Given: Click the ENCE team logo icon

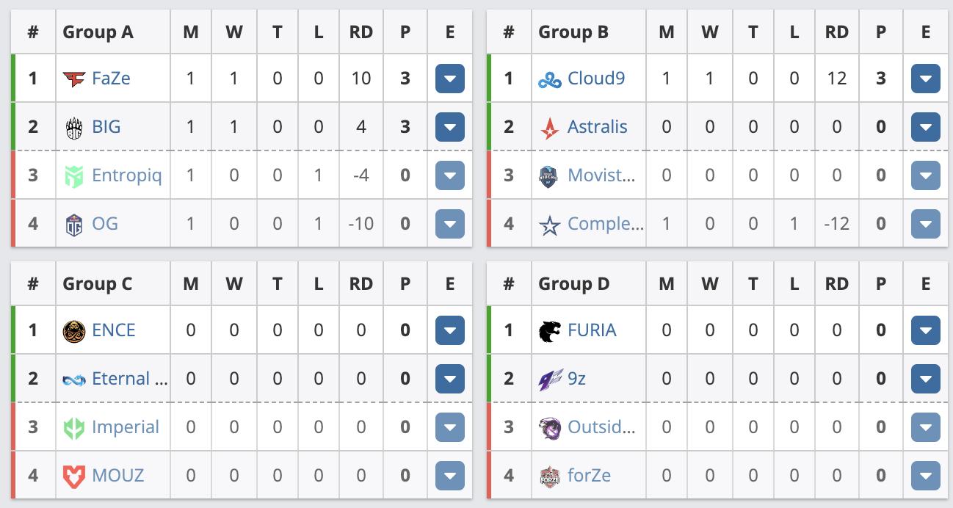Looking at the screenshot, I should [75, 330].
